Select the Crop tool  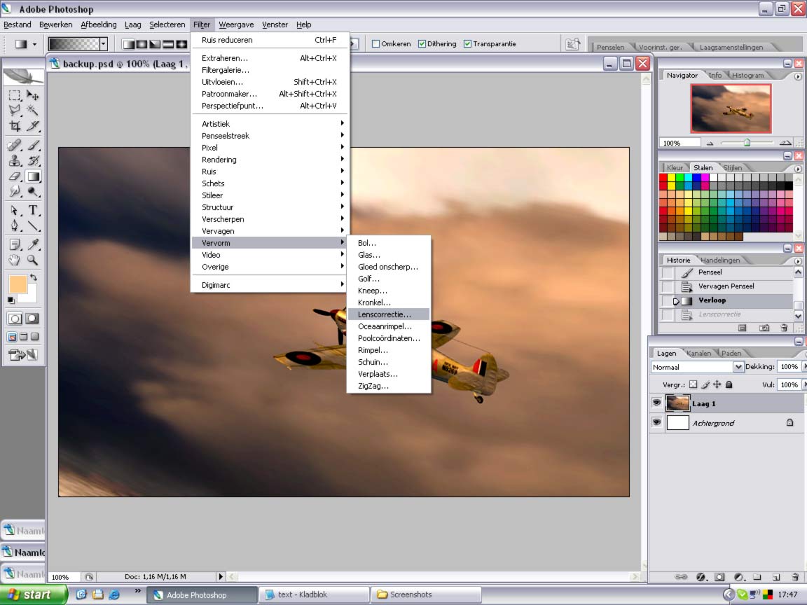coord(15,126)
